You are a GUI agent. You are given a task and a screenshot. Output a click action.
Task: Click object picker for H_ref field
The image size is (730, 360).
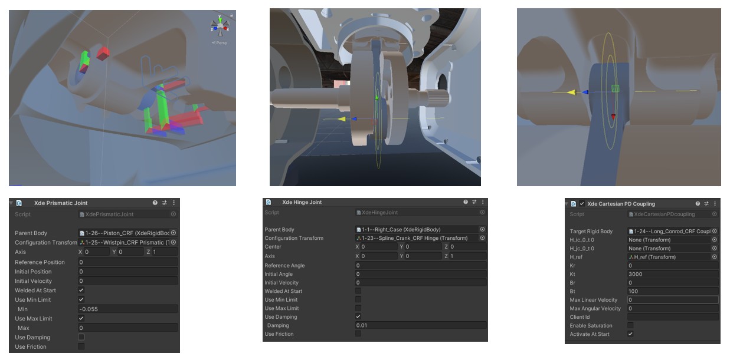[715, 257]
